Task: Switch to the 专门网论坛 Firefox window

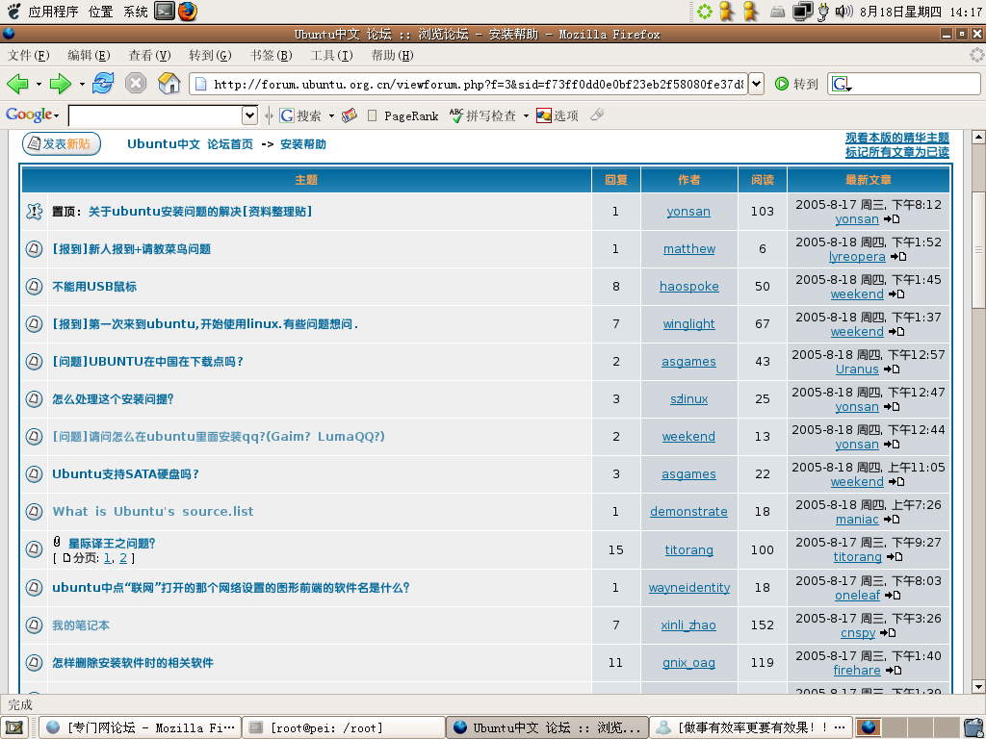Action: pos(140,727)
